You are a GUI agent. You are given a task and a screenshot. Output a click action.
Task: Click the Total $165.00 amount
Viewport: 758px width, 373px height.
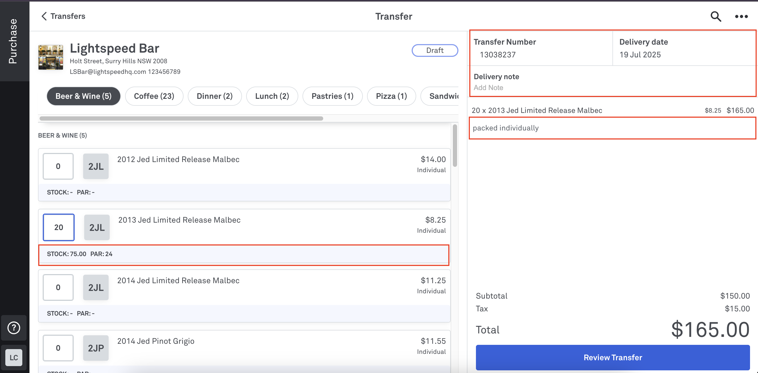[710, 329]
